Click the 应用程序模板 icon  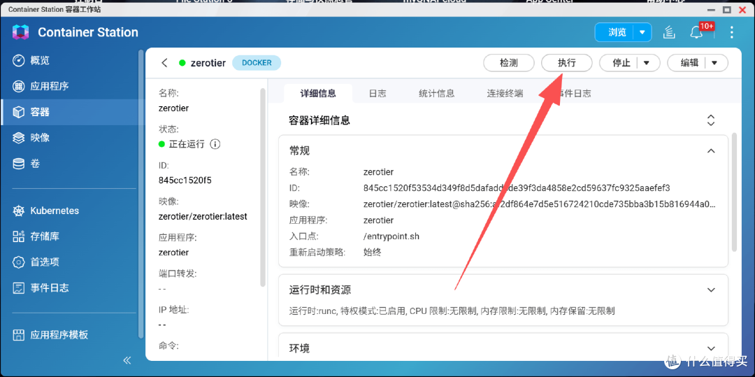click(x=18, y=335)
